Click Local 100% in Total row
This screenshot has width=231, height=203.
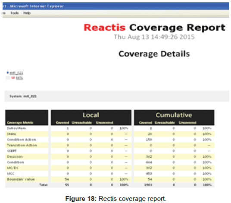click(124, 185)
